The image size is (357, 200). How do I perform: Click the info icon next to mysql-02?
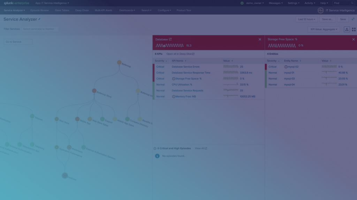(286, 67)
